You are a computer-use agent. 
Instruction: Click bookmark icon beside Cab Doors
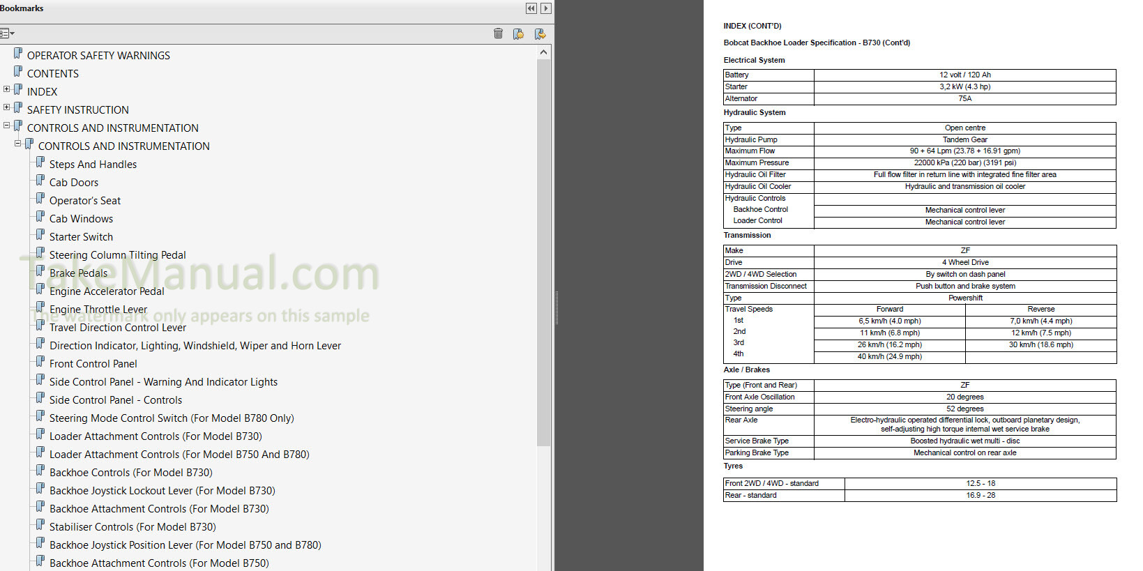click(40, 181)
